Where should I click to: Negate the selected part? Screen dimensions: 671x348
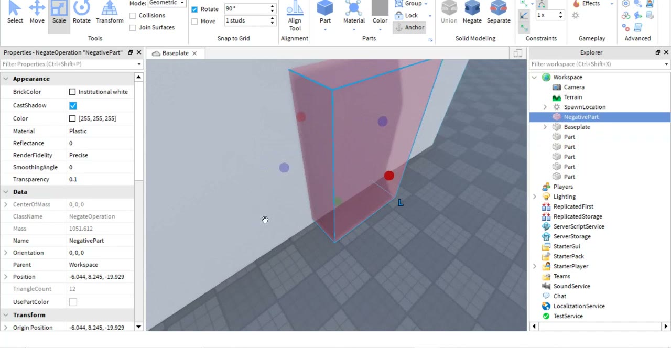click(x=472, y=13)
